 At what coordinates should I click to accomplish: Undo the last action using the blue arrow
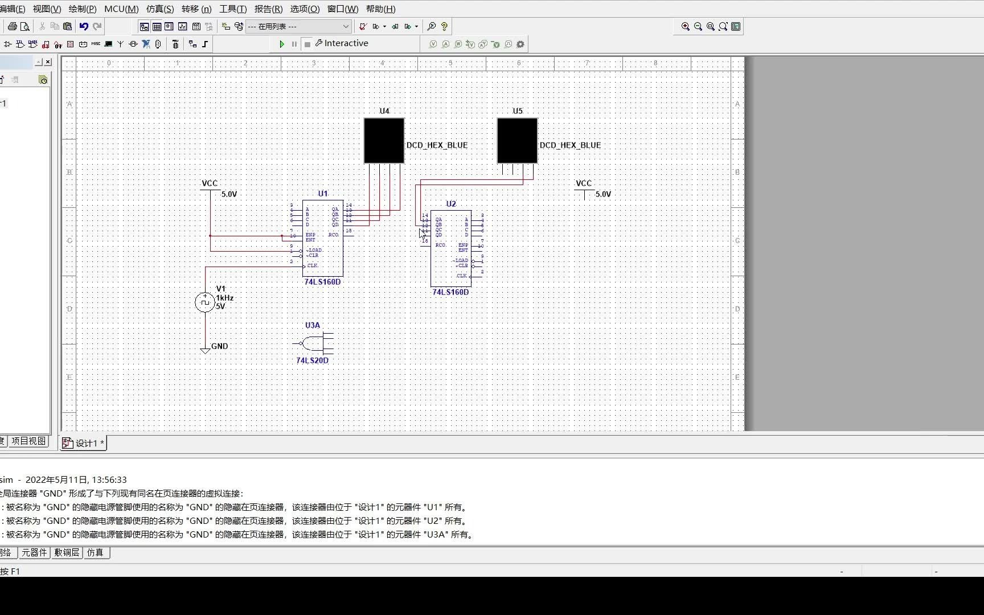[84, 26]
